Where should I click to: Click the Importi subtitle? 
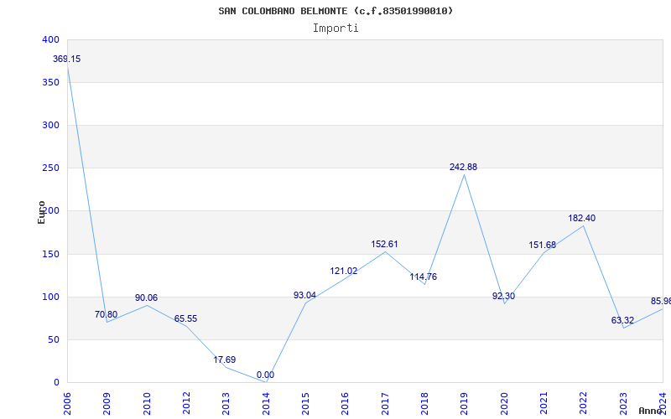[335, 28]
